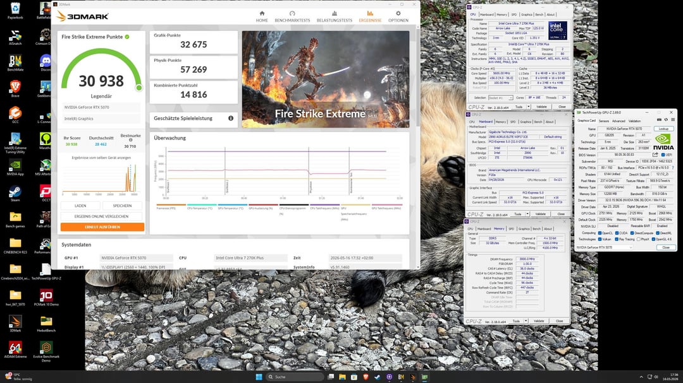Open the HOME icon in 3DMark
Viewport: 683px width, 383px height.
tap(262, 13)
